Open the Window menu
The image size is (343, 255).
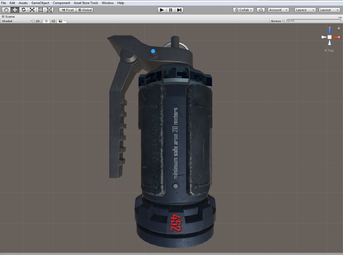(x=108, y=3)
